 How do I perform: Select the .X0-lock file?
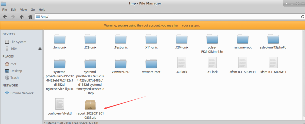pos(181,65)
